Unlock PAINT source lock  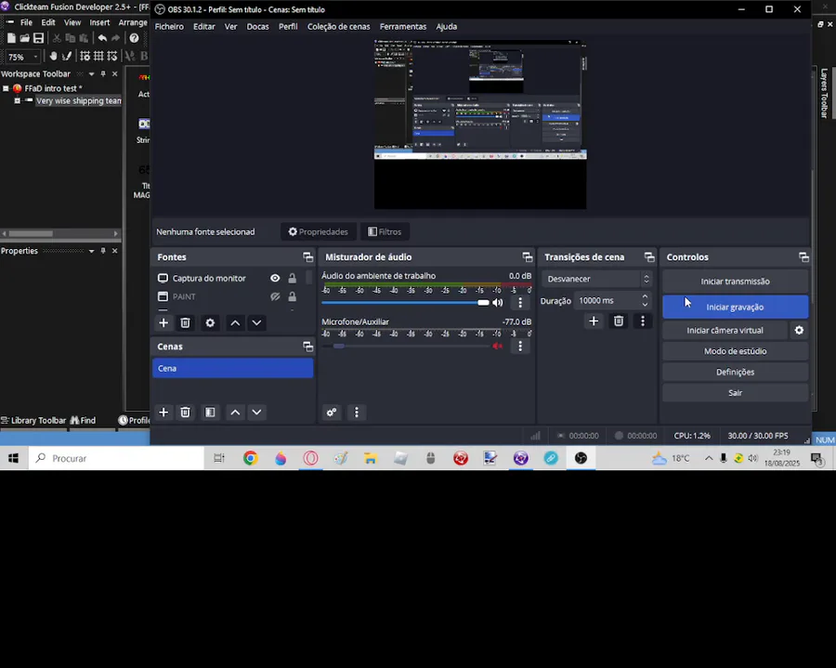click(293, 296)
